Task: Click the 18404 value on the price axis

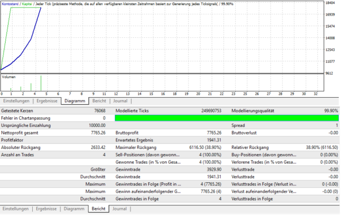Action: coord(330,3)
